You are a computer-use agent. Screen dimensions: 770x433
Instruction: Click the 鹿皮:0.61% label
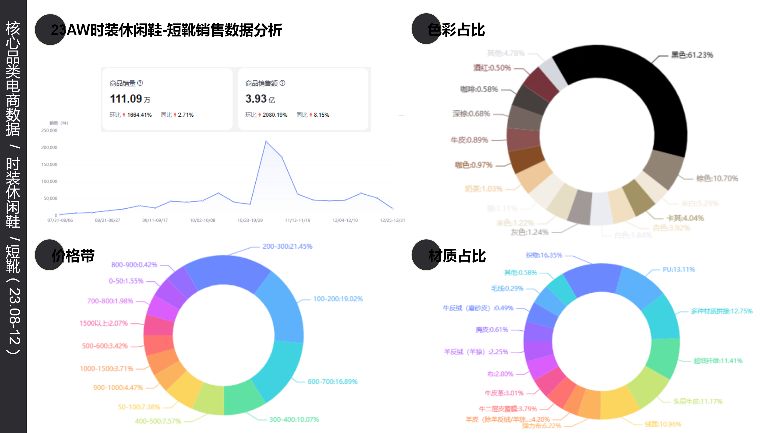click(492, 330)
